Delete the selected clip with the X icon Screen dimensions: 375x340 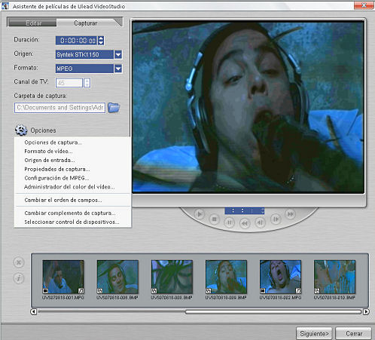pyautogui.click(x=19, y=262)
